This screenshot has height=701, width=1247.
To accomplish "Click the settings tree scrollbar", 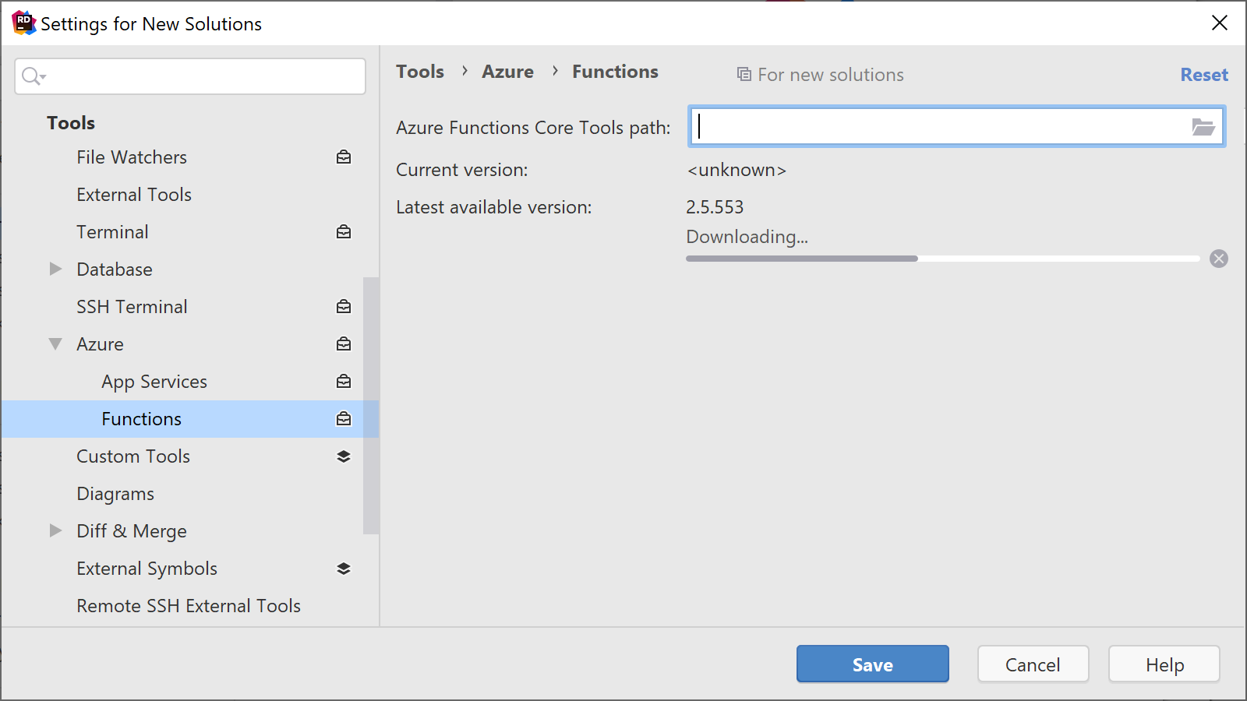I will coord(371,405).
